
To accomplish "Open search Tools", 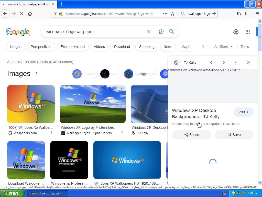I will click(x=245, y=47).
